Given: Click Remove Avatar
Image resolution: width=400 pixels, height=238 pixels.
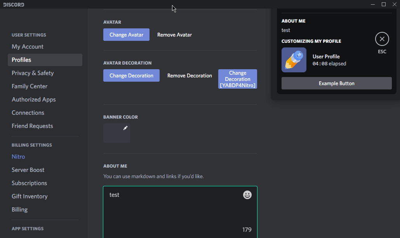Looking at the screenshot, I should [x=174, y=35].
